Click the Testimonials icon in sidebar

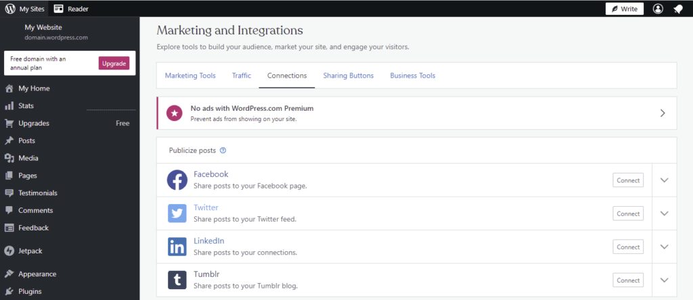[9, 193]
